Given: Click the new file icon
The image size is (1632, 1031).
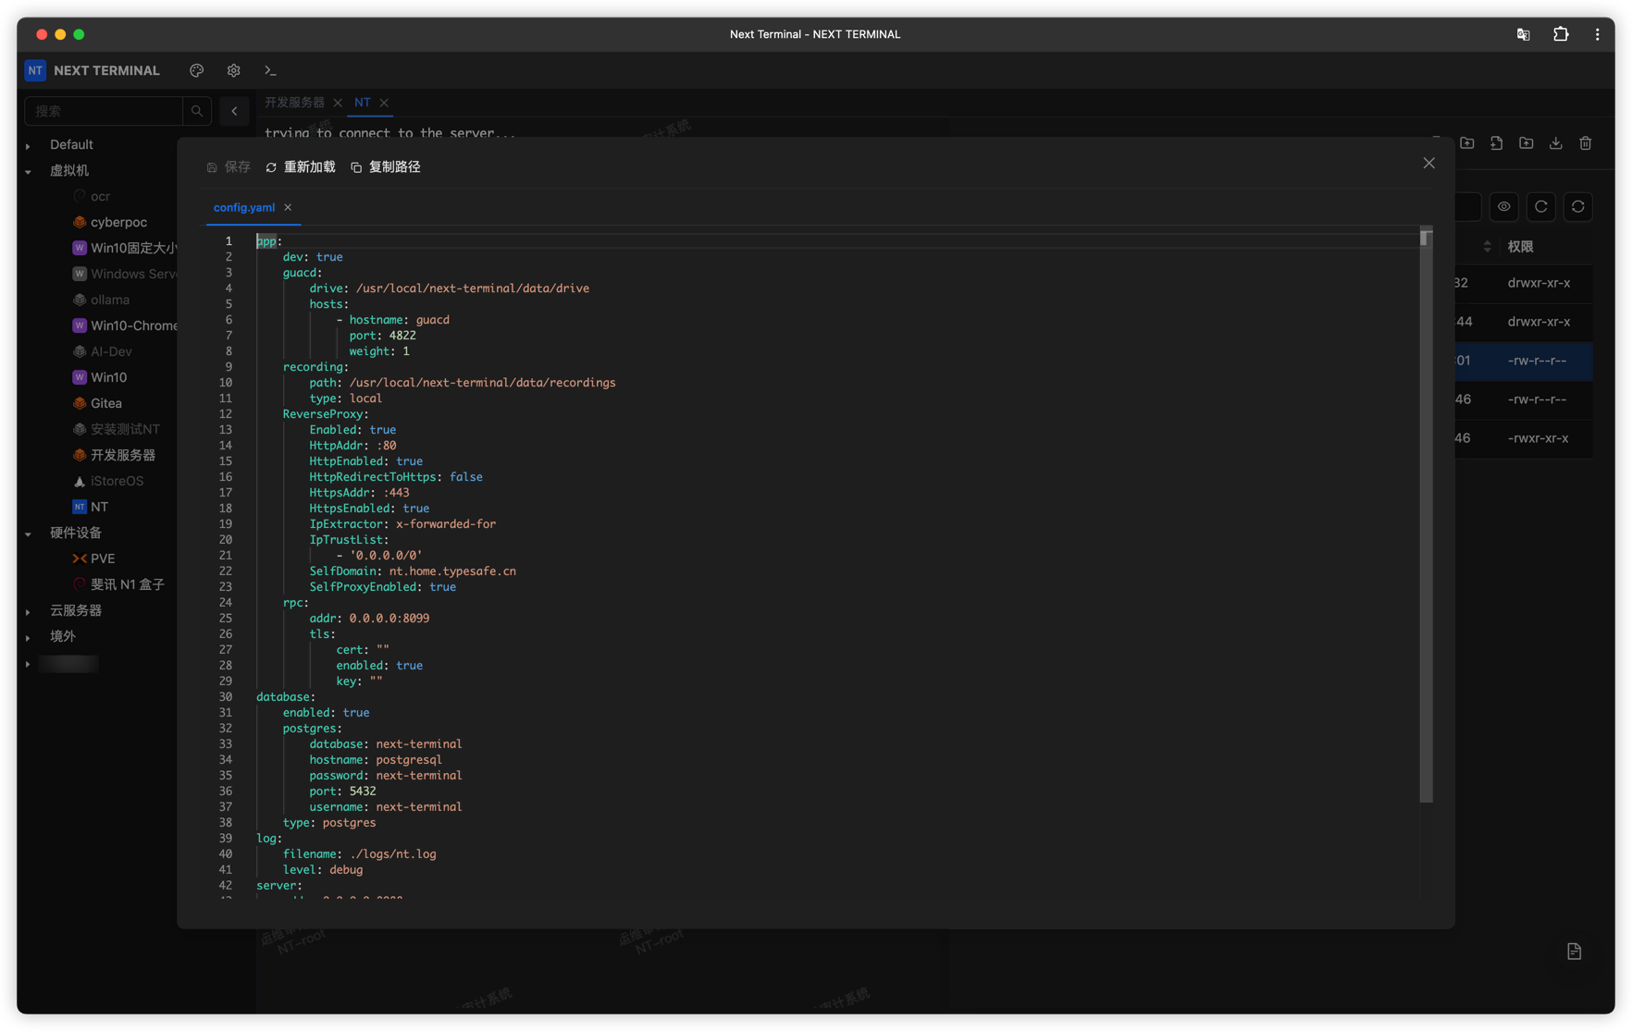Looking at the screenshot, I should point(1496,143).
